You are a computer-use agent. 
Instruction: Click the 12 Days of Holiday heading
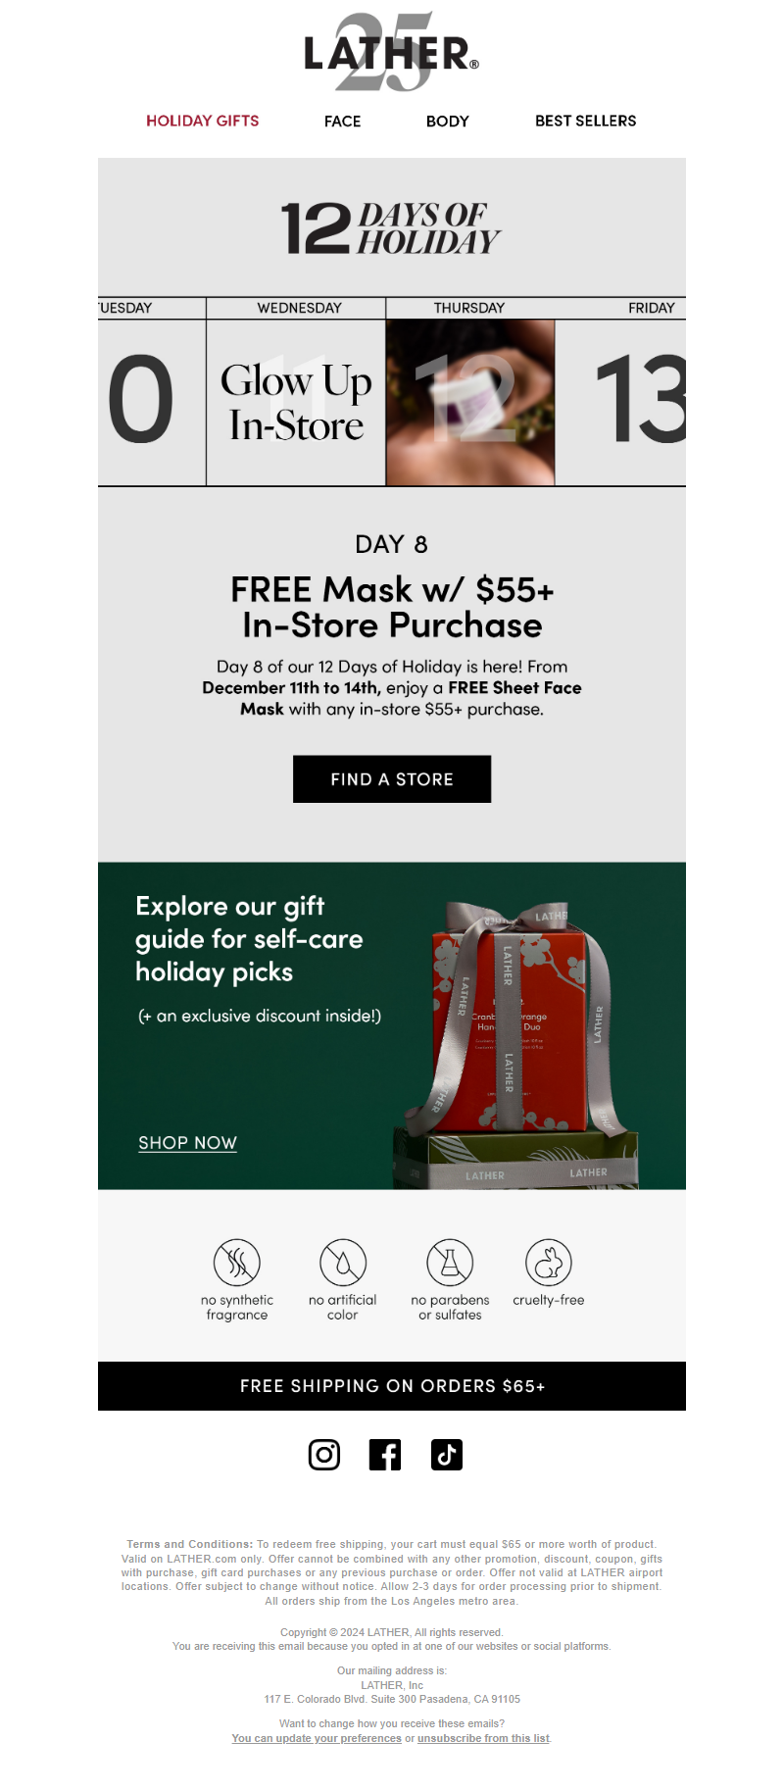click(392, 228)
